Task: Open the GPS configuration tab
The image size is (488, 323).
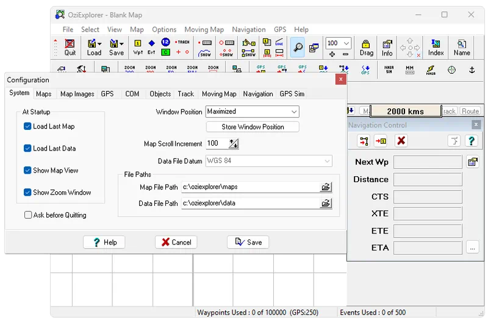Action: point(107,94)
